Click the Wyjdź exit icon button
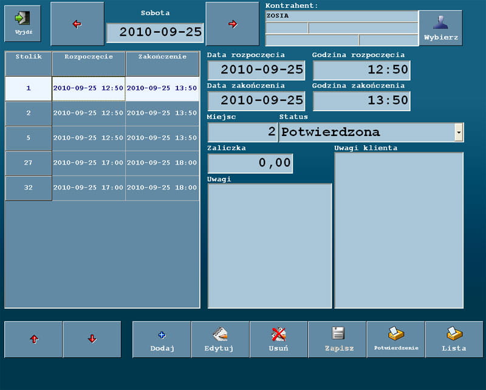Screen dimensions: 486x390 22,24
